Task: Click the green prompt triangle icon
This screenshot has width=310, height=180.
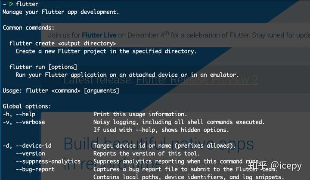Action: pyautogui.click(x=11, y=4)
